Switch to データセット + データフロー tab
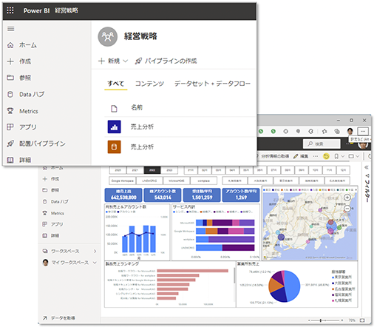The width and height of the screenshot is (377, 330). [212, 84]
